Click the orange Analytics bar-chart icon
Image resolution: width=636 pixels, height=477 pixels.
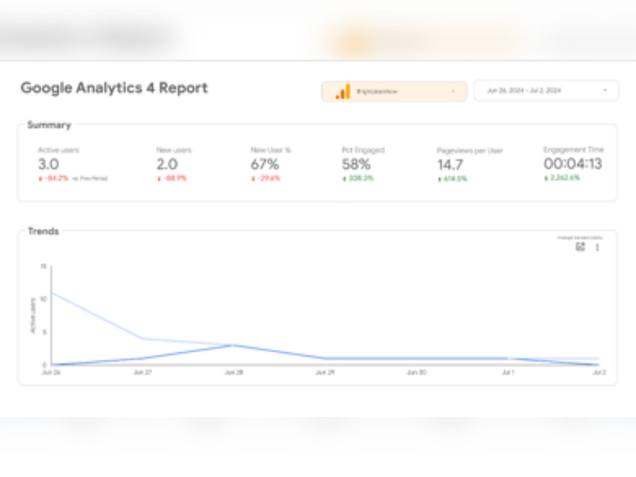coord(343,92)
